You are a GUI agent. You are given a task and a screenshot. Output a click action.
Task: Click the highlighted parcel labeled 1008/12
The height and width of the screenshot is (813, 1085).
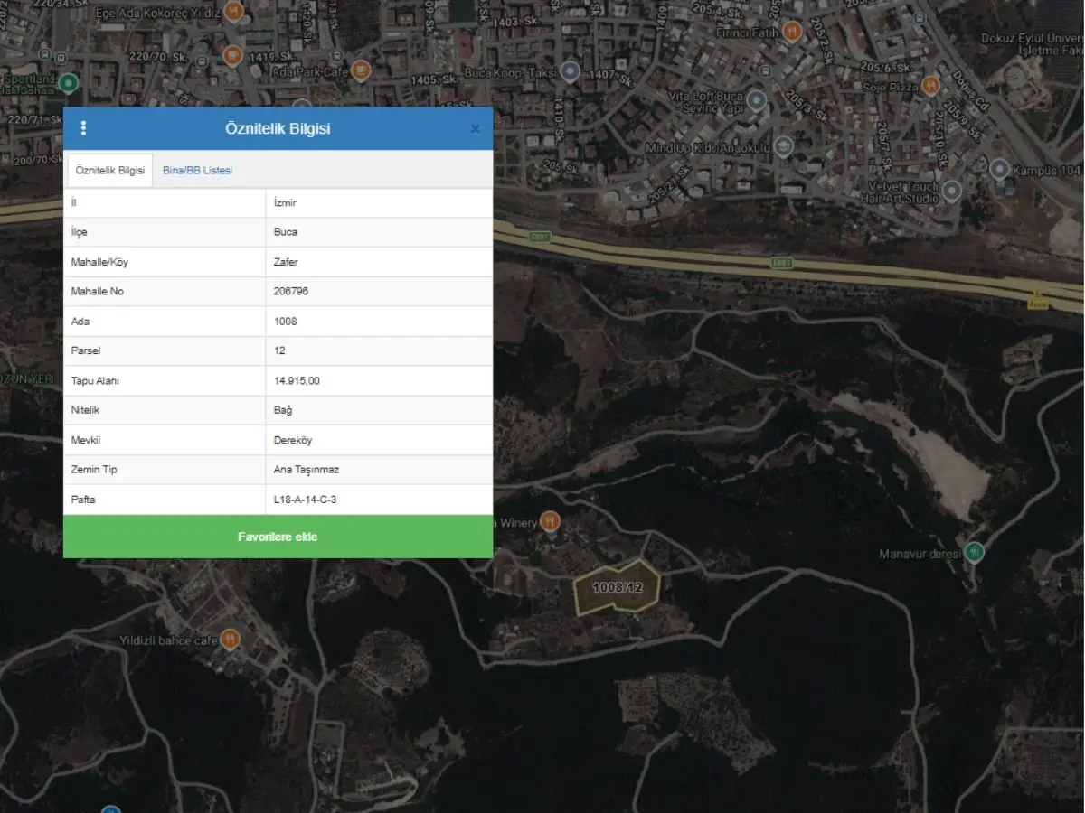(618, 588)
